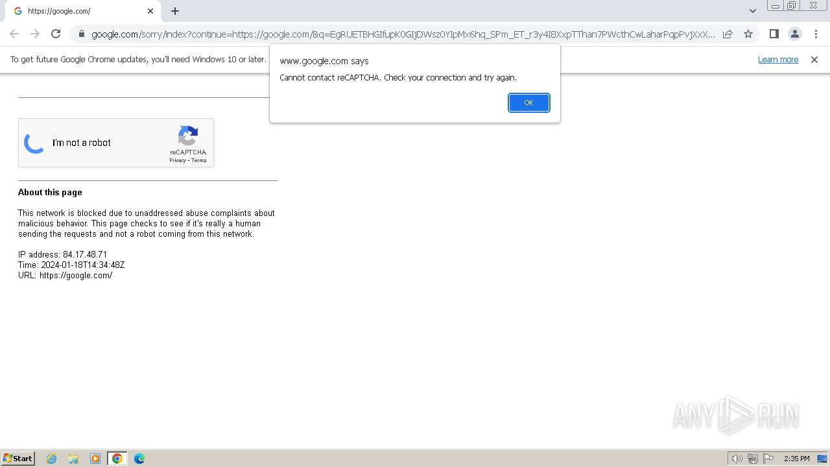Check the I'm not a robot checkbox
Image resolution: width=830 pixels, height=467 pixels.
point(34,143)
